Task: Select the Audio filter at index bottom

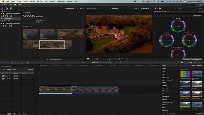Action: [19, 114]
